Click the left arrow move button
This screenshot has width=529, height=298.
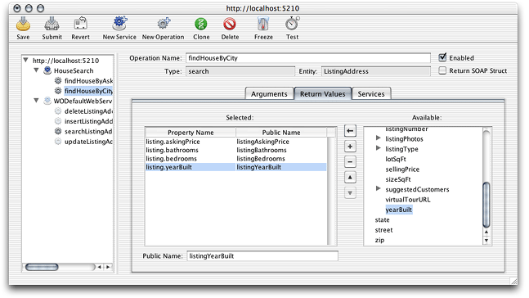click(350, 131)
